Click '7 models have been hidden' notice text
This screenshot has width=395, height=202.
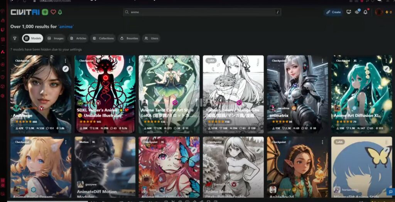click(46, 50)
